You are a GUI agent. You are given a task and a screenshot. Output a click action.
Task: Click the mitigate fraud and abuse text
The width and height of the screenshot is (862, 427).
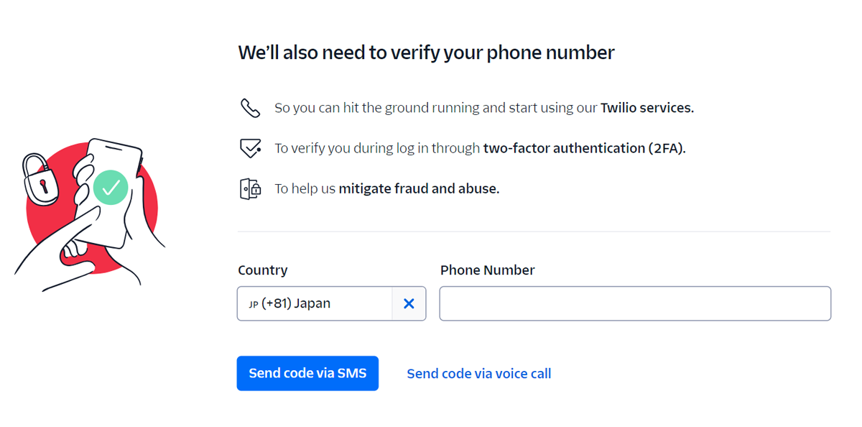click(419, 188)
